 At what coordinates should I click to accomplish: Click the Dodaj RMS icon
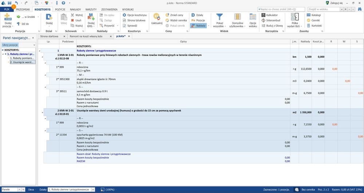(91, 17)
